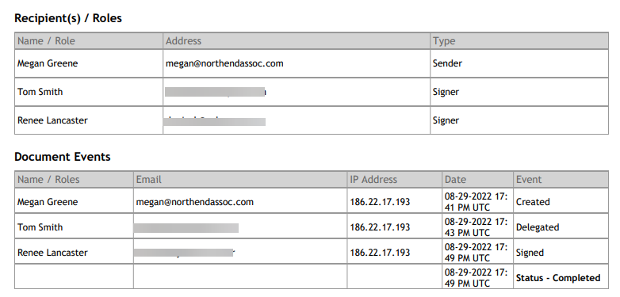
Task: Click Tom Smith's redacted address in Recipients
Action: (216, 92)
